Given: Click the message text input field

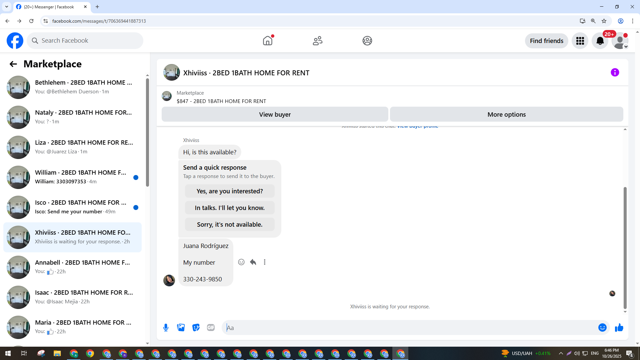Looking at the screenshot, I should [x=410, y=328].
